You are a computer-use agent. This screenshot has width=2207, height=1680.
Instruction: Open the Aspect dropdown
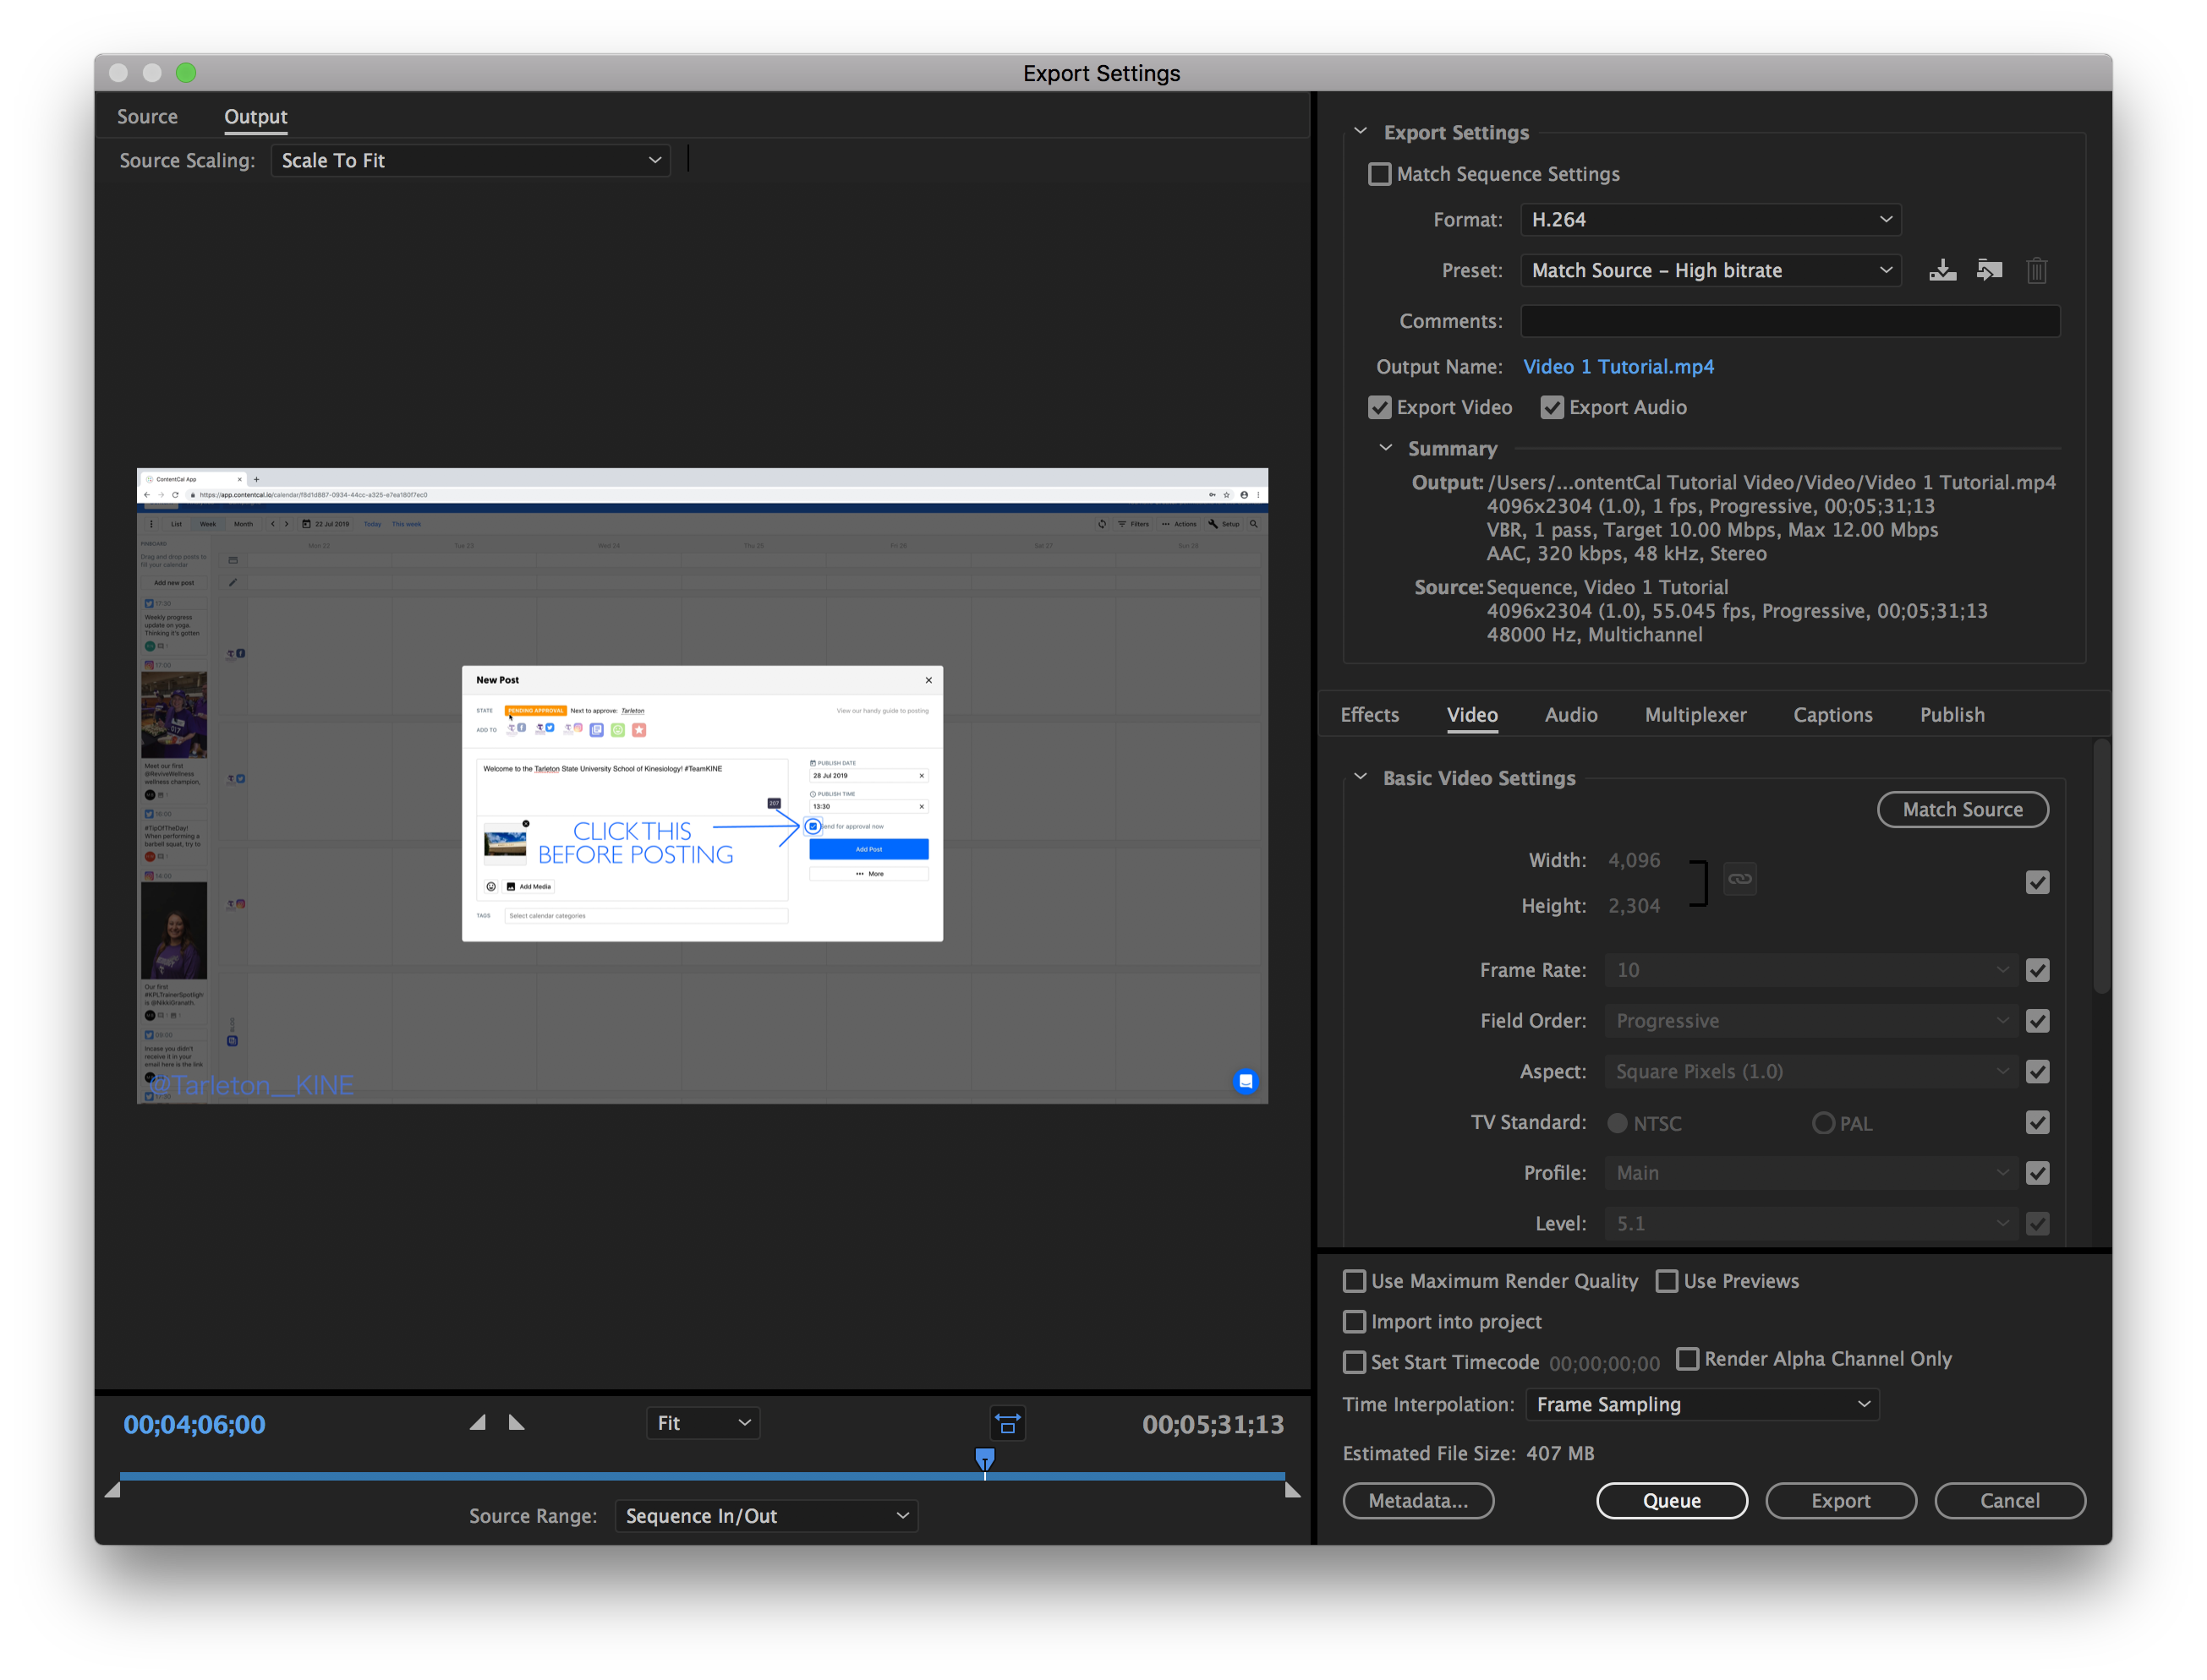[x=1810, y=1072]
